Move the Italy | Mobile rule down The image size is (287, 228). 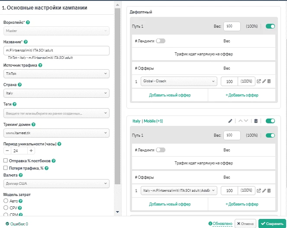click(246, 121)
